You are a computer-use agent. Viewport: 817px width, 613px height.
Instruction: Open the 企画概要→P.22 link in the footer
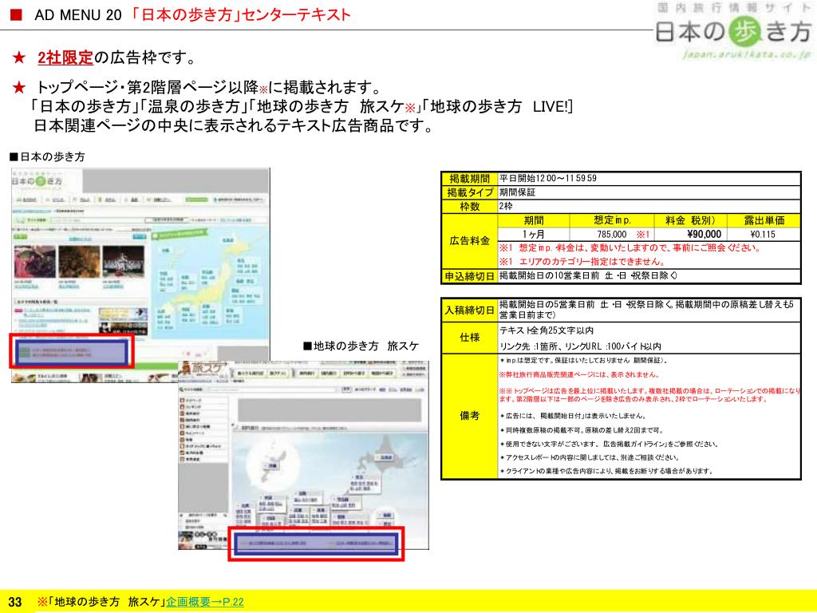tap(205, 602)
